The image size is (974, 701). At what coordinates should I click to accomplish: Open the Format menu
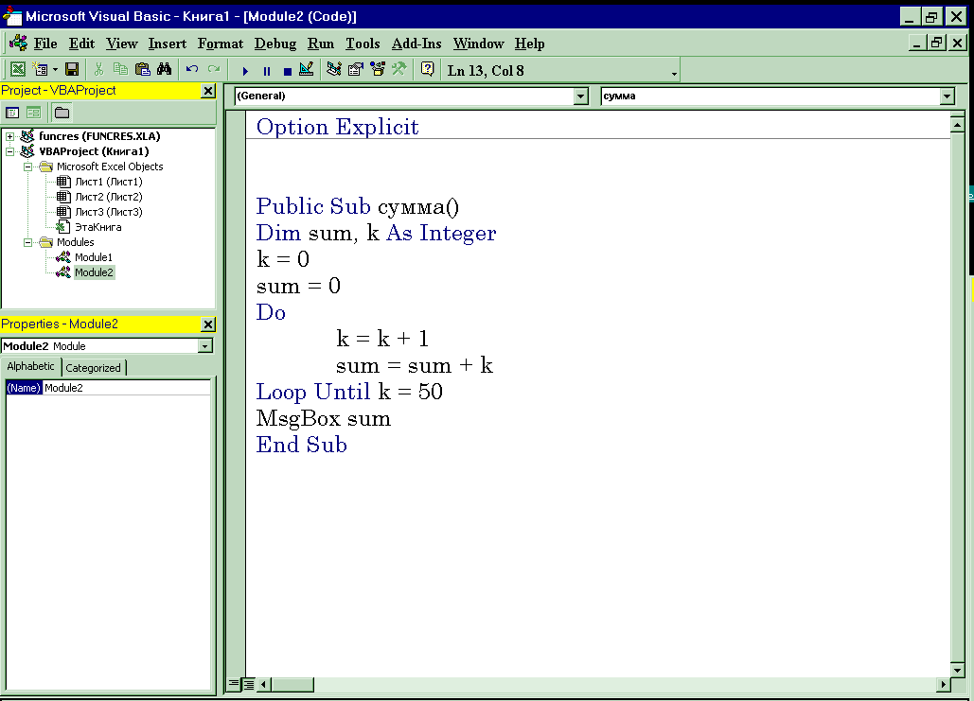tap(221, 44)
